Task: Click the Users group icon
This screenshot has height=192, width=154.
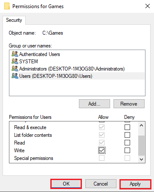Action: (15, 76)
